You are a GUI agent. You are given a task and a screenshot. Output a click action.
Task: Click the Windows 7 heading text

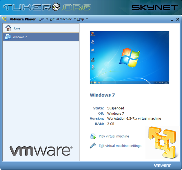pos(102,95)
